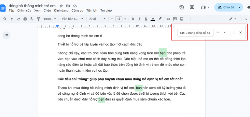Close the find in document box
This screenshot has height=117, width=250.
241,32
